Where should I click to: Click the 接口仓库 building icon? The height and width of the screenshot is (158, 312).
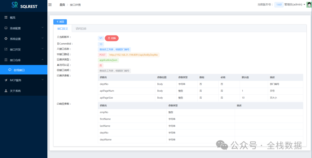tap(6, 60)
